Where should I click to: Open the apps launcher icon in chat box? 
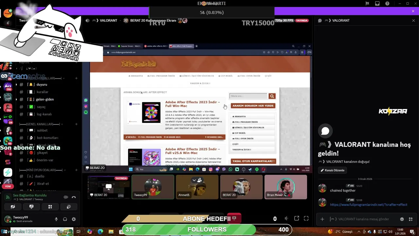point(411,219)
